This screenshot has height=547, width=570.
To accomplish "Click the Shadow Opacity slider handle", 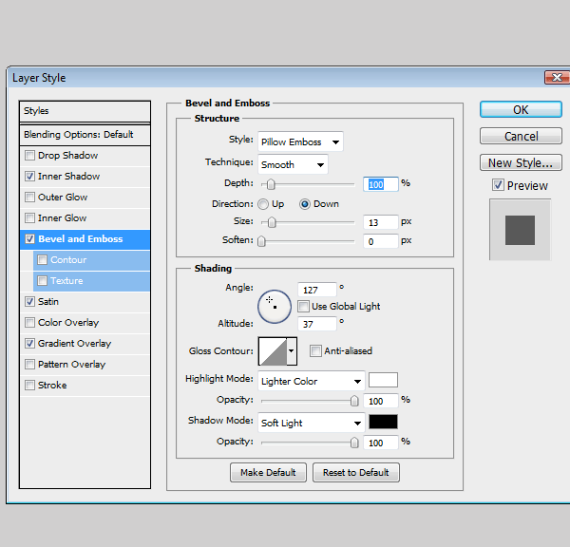I will point(354,443).
